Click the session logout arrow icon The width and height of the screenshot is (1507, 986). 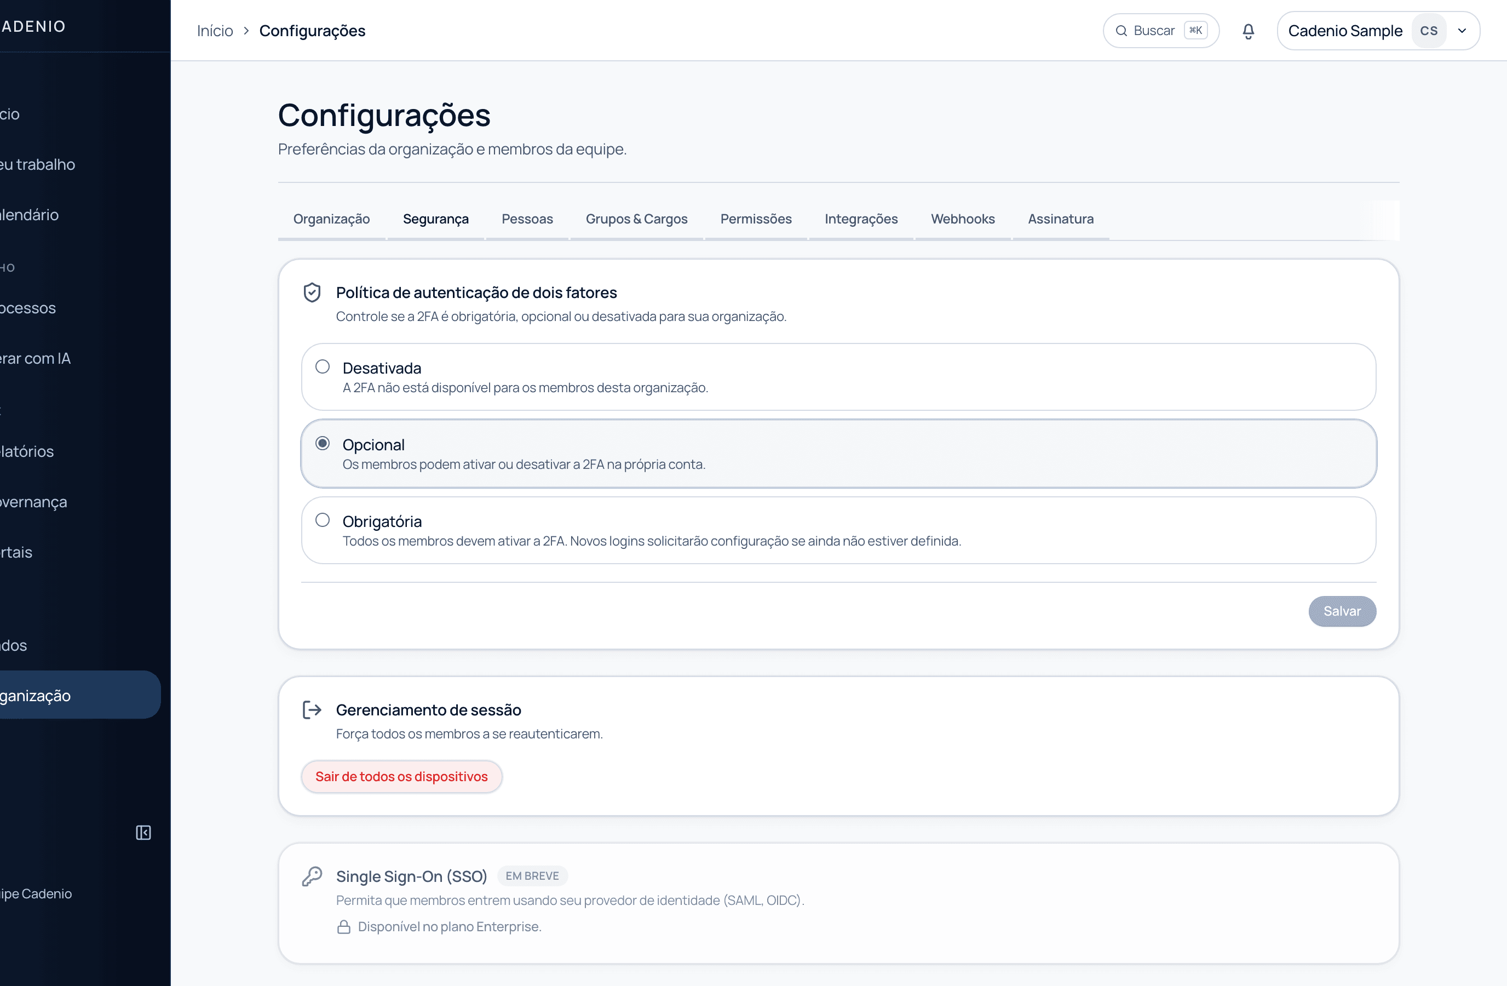(312, 710)
